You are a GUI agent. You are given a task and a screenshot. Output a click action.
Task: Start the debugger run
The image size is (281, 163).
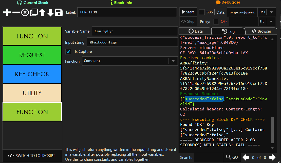click(x=188, y=12)
